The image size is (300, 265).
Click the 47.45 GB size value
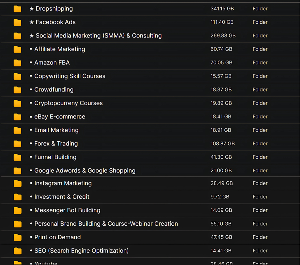coord(221,237)
